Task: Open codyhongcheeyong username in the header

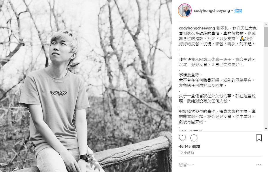Action: coord(212,11)
